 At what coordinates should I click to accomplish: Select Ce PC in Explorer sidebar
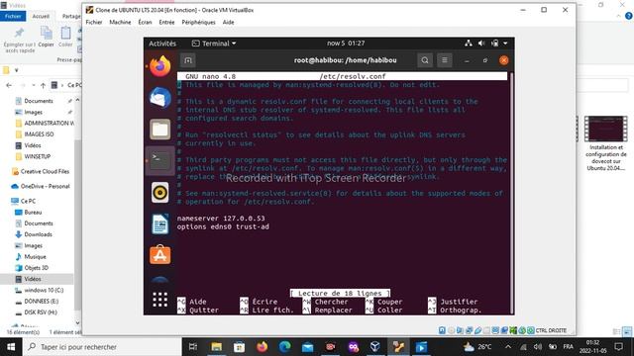(28, 201)
